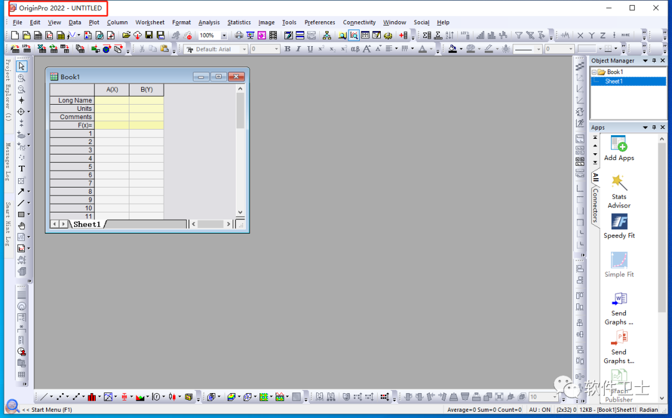
Task: Select the Pan hand tool in left toolbar
Action: click(x=21, y=226)
